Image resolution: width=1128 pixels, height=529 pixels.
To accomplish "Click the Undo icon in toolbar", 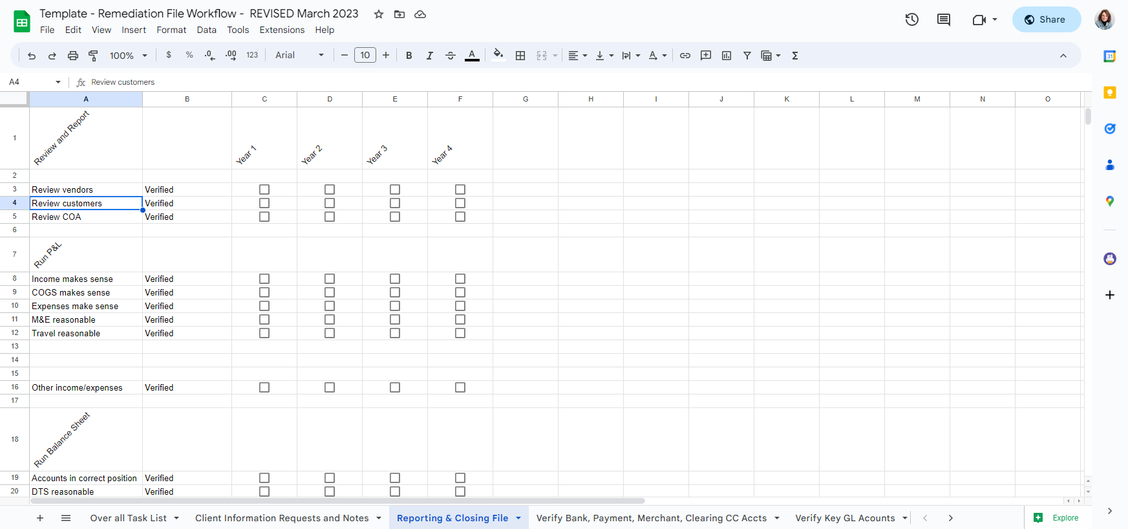I will 32,56.
